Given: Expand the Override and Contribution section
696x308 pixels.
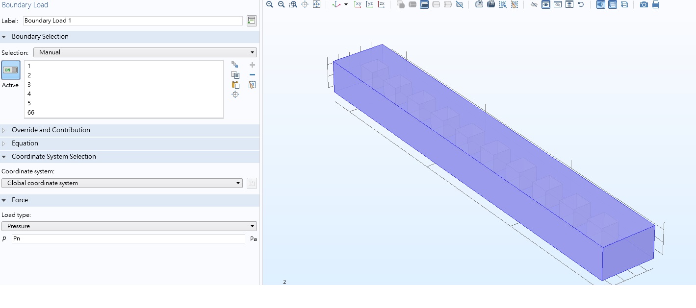Looking at the screenshot, I should [x=51, y=130].
